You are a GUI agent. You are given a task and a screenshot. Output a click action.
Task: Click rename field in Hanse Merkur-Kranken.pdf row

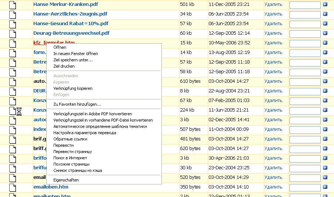pyautogui.click(x=305, y=5)
